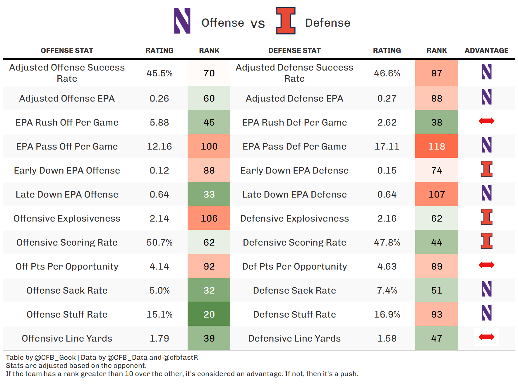Click the advantage N logo in the Adjusted Offense EPA row
The height and width of the screenshot is (384, 518).
coord(486,97)
